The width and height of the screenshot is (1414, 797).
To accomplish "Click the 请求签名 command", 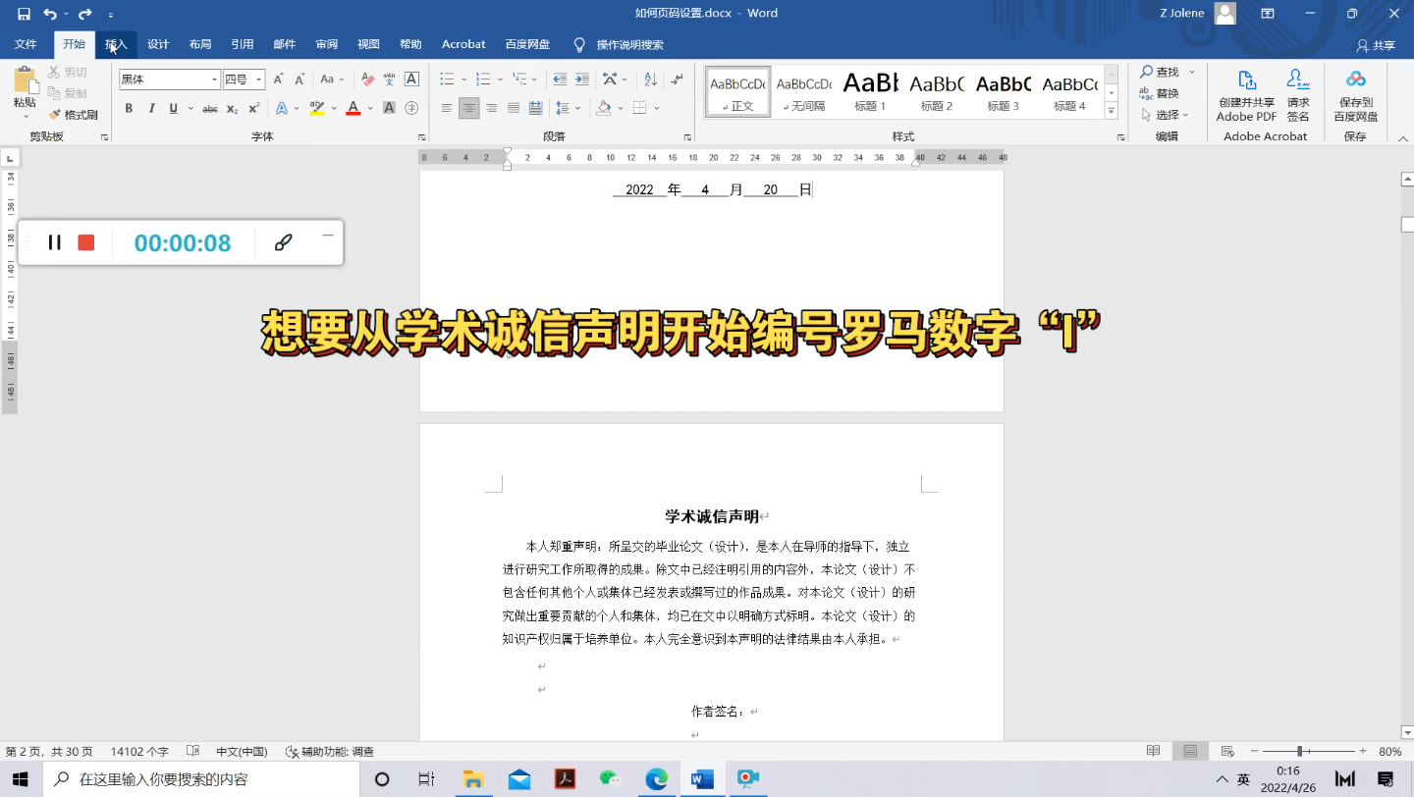I will [1298, 93].
